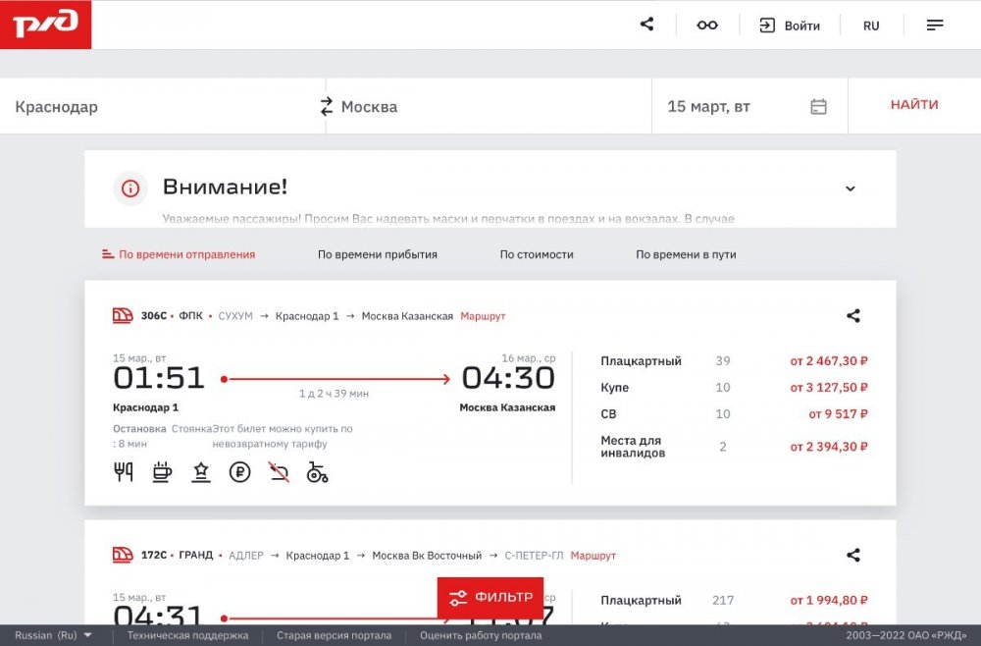The height and width of the screenshot is (646, 981).
Task: Click the share icon in top header
Action: (646, 25)
